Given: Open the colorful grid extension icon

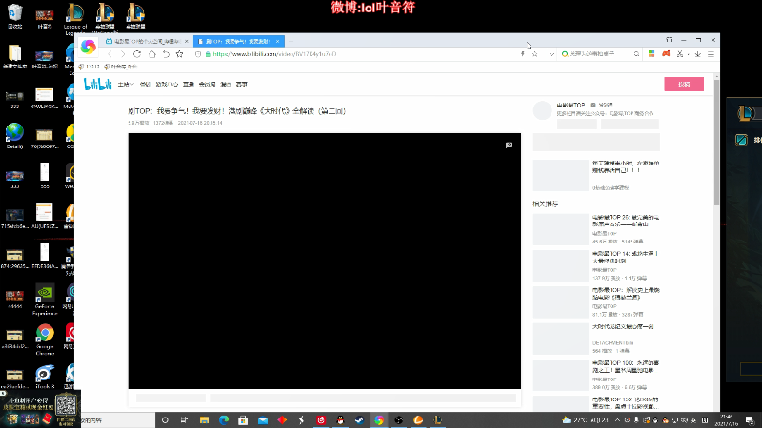Looking at the screenshot, I should click(652, 54).
